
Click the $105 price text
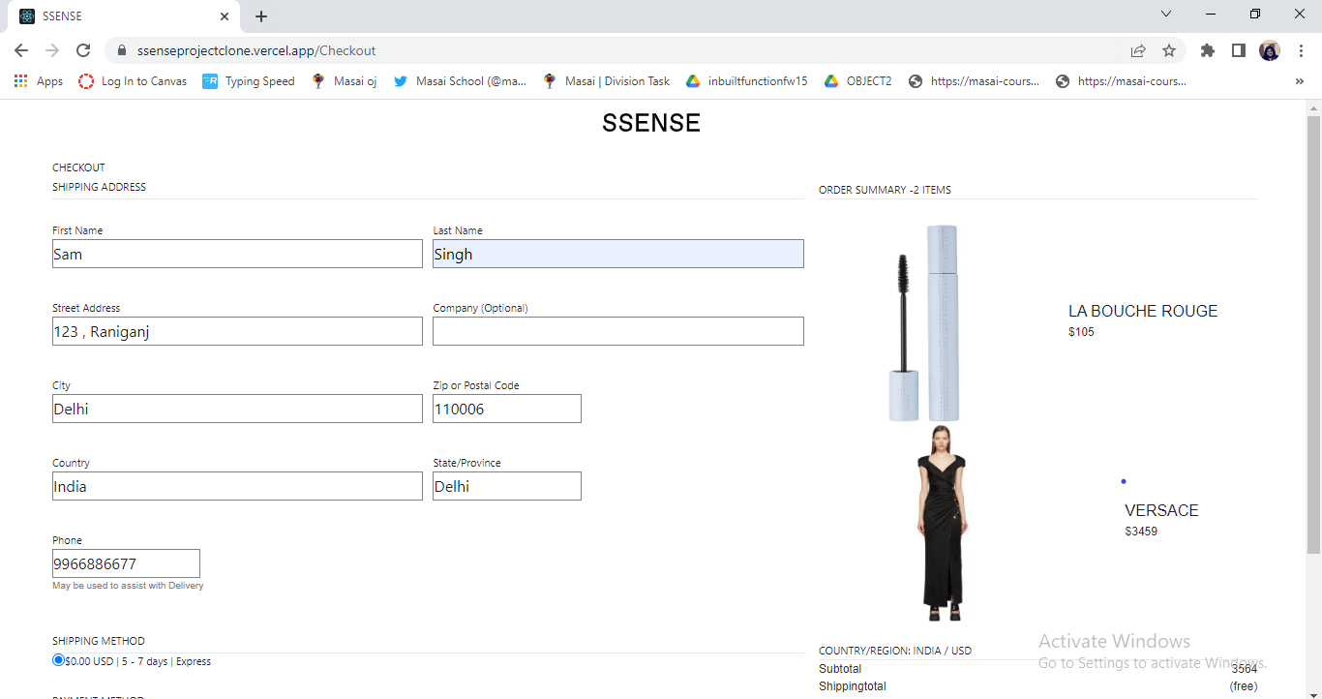[x=1081, y=332]
